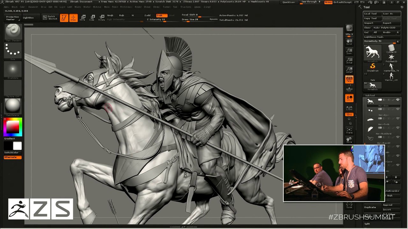Select the SimpleBrush tool

tap(372, 67)
